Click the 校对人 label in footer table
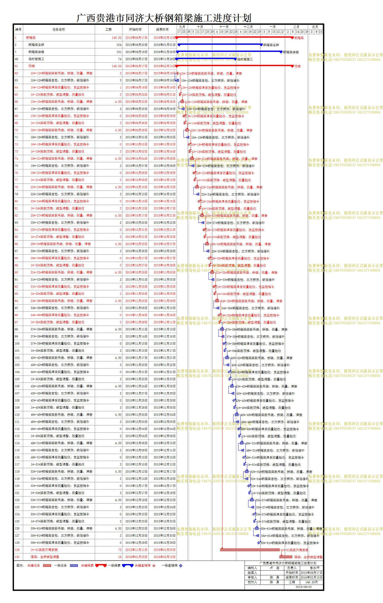This screenshot has height=603, width=383. click(252, 582)
